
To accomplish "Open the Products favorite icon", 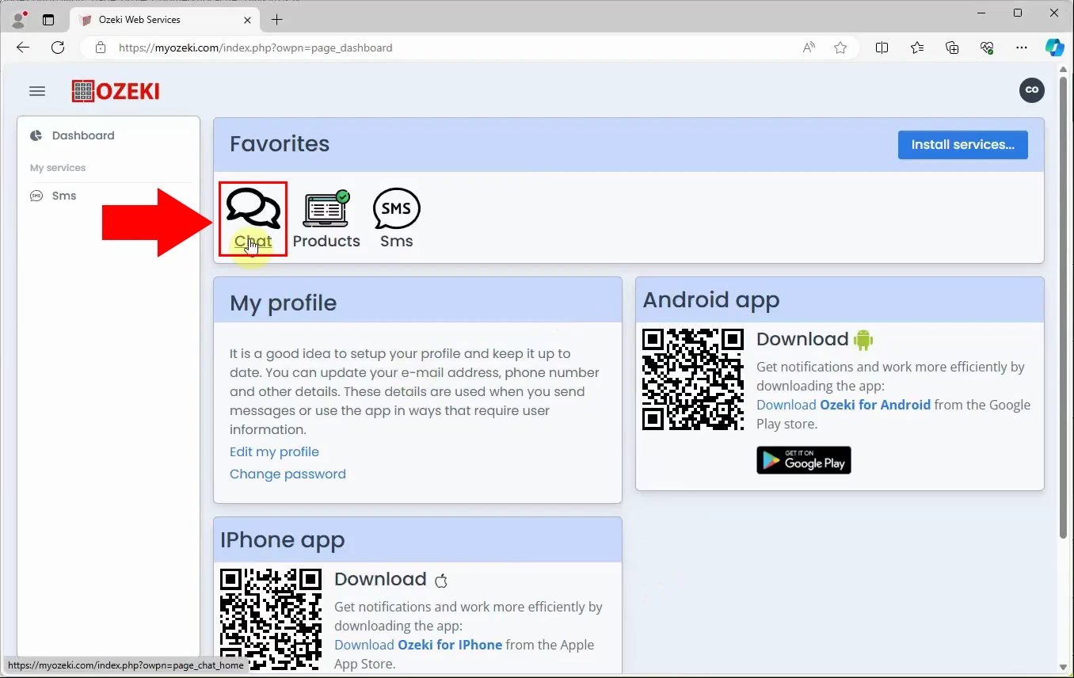I will [x=326, y=219].
